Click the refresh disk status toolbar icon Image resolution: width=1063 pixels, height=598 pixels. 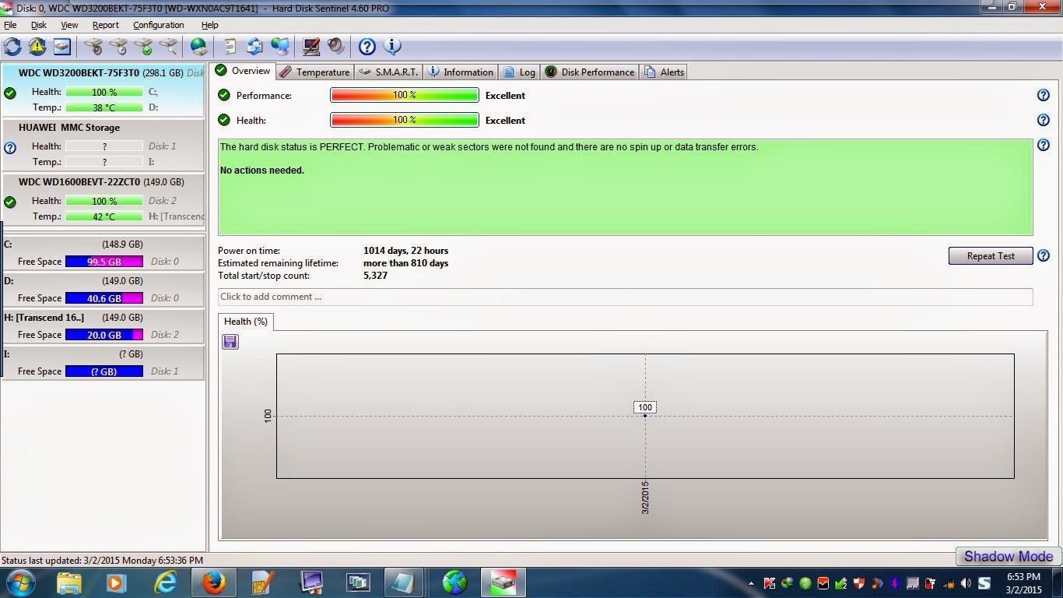[x=12, y=47]
